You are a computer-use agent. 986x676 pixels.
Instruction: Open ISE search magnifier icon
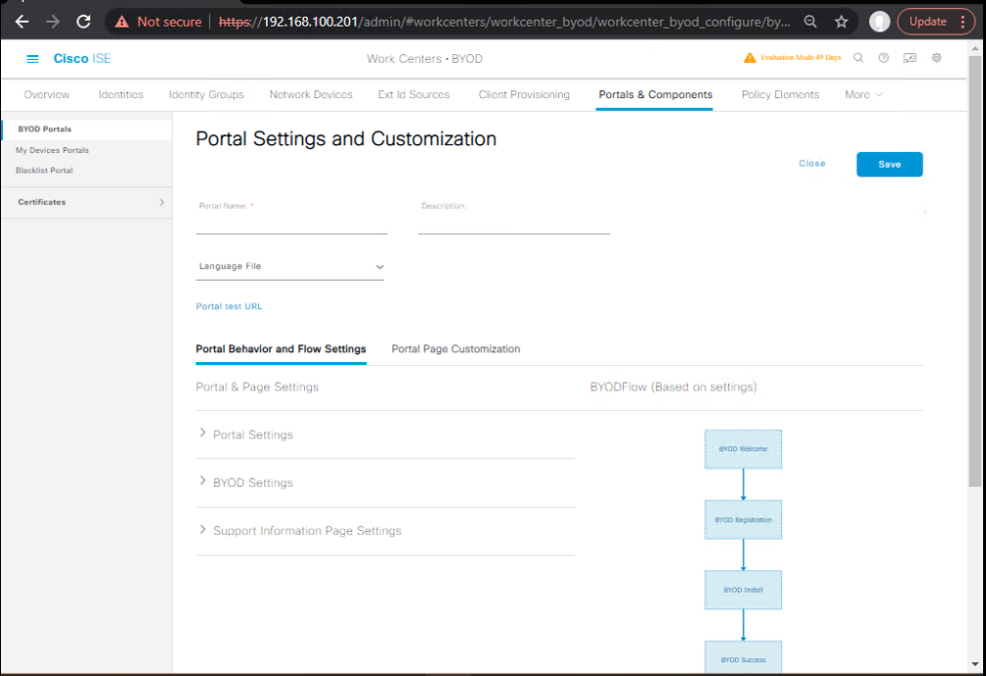[857, 58]
